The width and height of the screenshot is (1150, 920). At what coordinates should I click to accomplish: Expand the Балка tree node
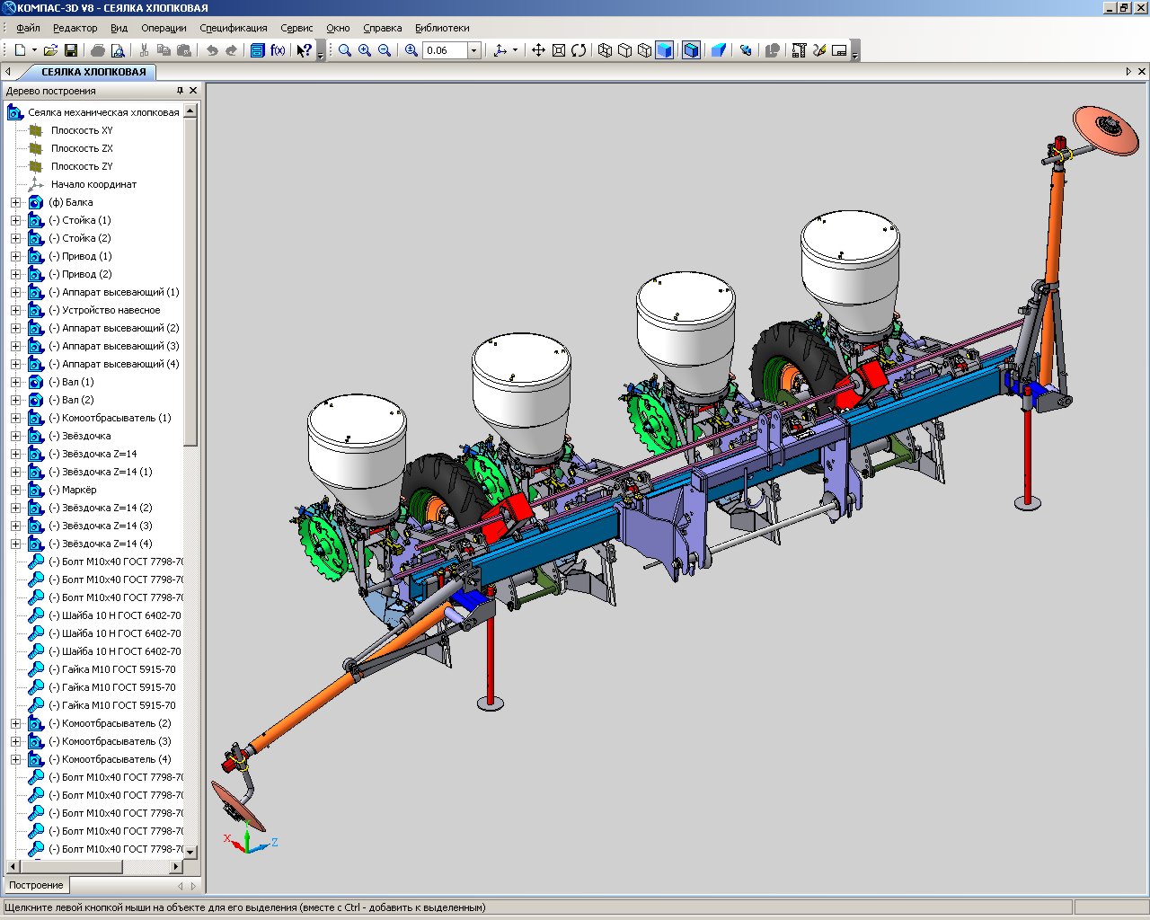[x=15, y=202]
